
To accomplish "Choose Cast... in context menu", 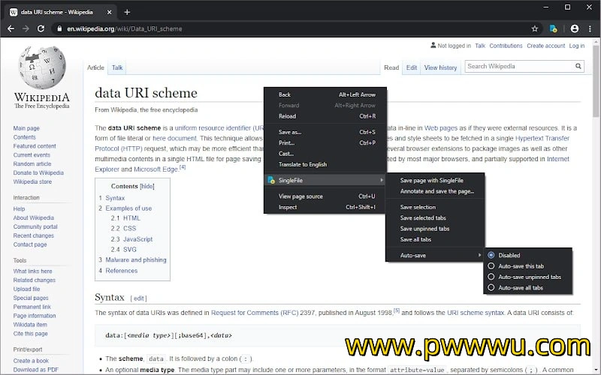I will [x=325, y=154].
